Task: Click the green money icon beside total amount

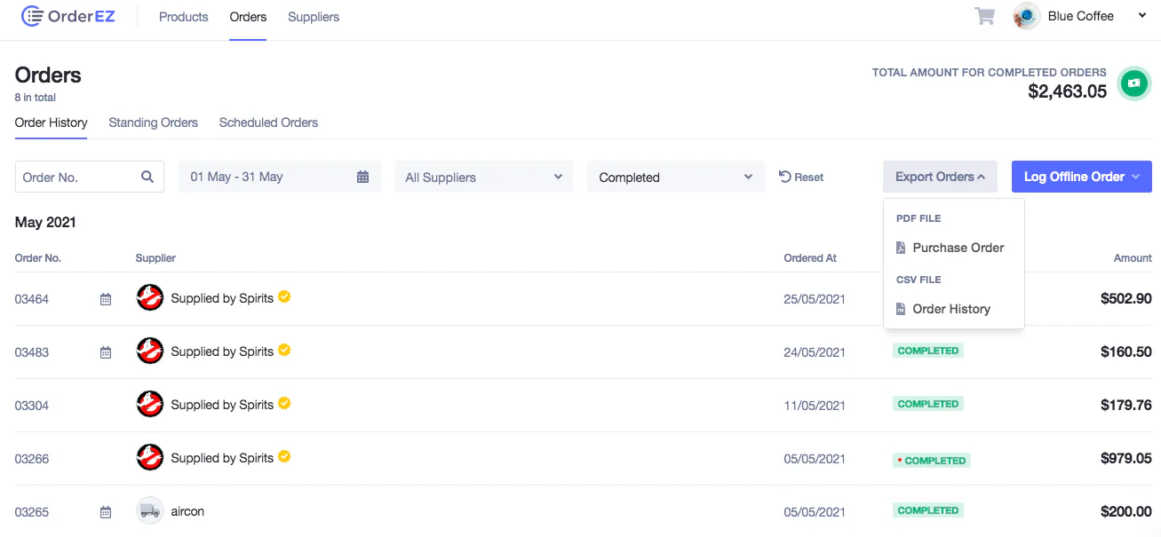Action: [x=1133, y=83]
